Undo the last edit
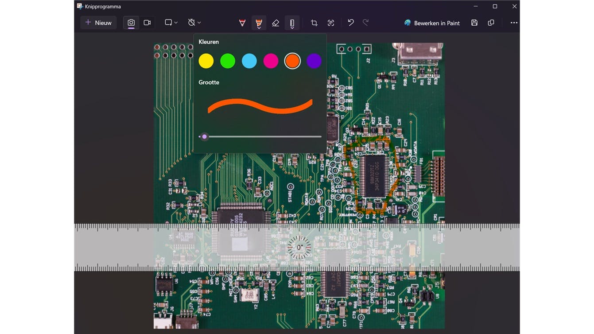Screen dimensions: 594x334 351,23
